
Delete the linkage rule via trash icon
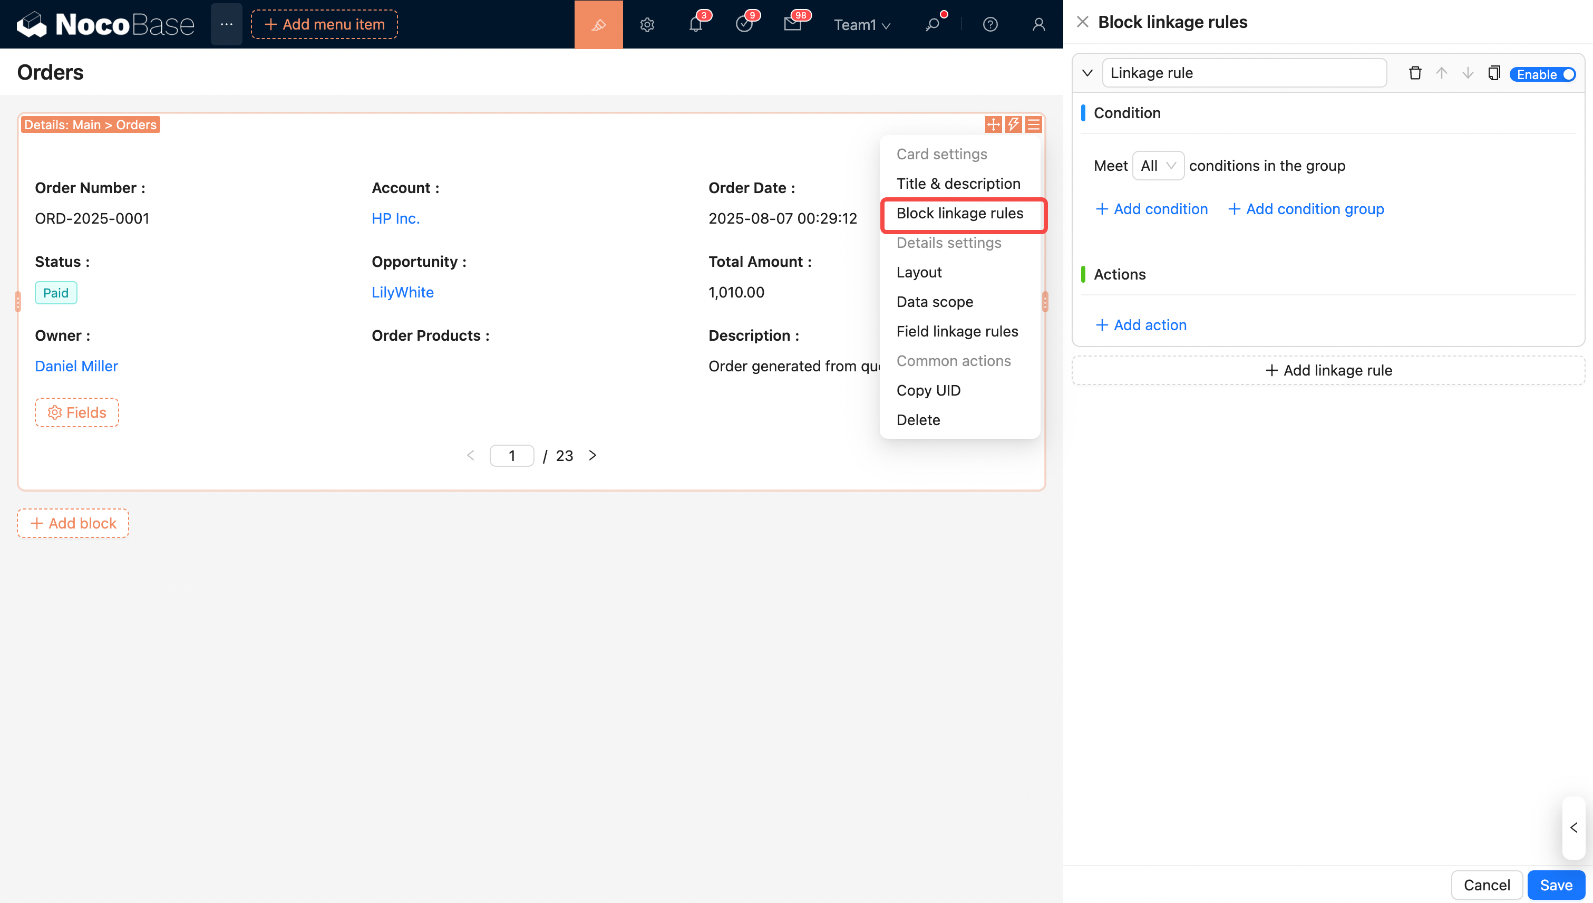pos(1414,73)
